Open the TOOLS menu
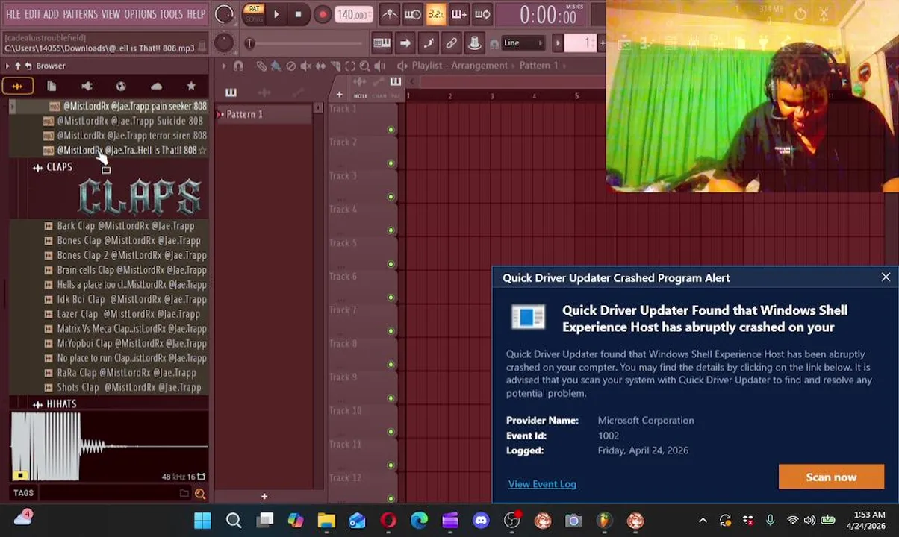This screenshot has height=537, width=899. [171, 14]
